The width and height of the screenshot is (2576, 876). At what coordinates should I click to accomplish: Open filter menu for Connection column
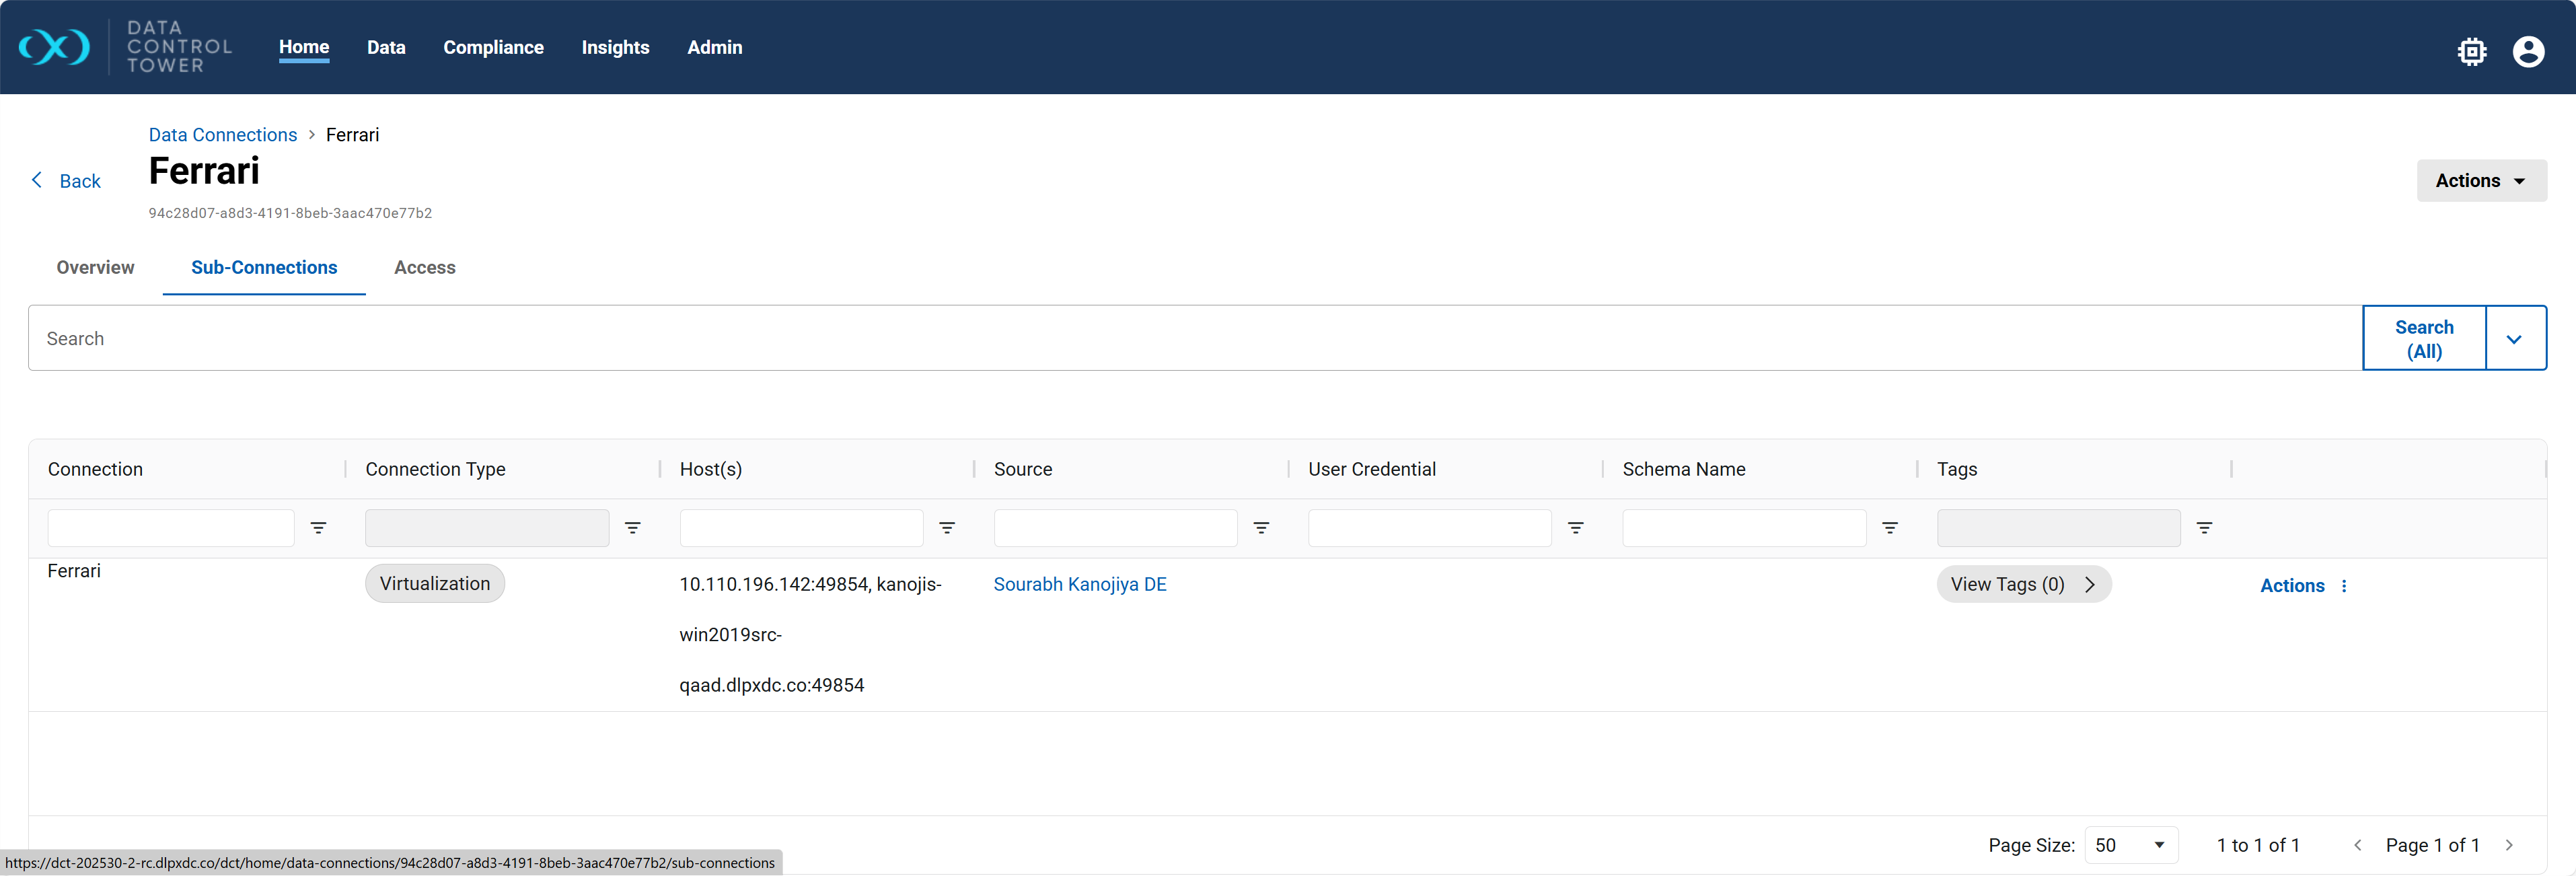click(318, 528)
